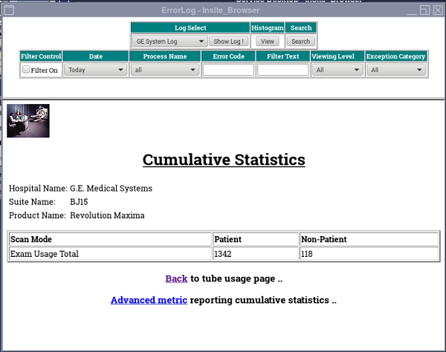Expand the Date dropdown set to Today
446x352 pixels.
pyautogui.click(x=95, y=70)
